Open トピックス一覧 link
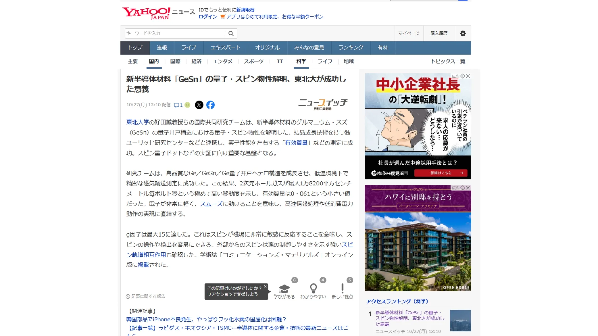The image size is (598, 336). tap(448, 62)
